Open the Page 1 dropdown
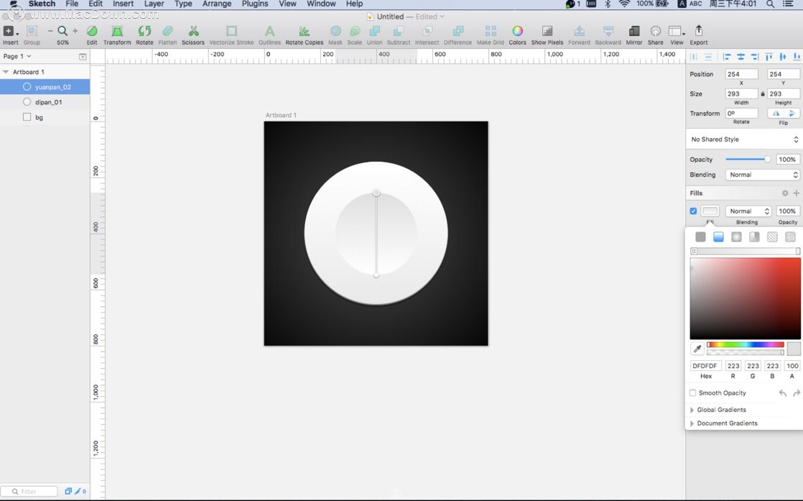 coord(17,56)
